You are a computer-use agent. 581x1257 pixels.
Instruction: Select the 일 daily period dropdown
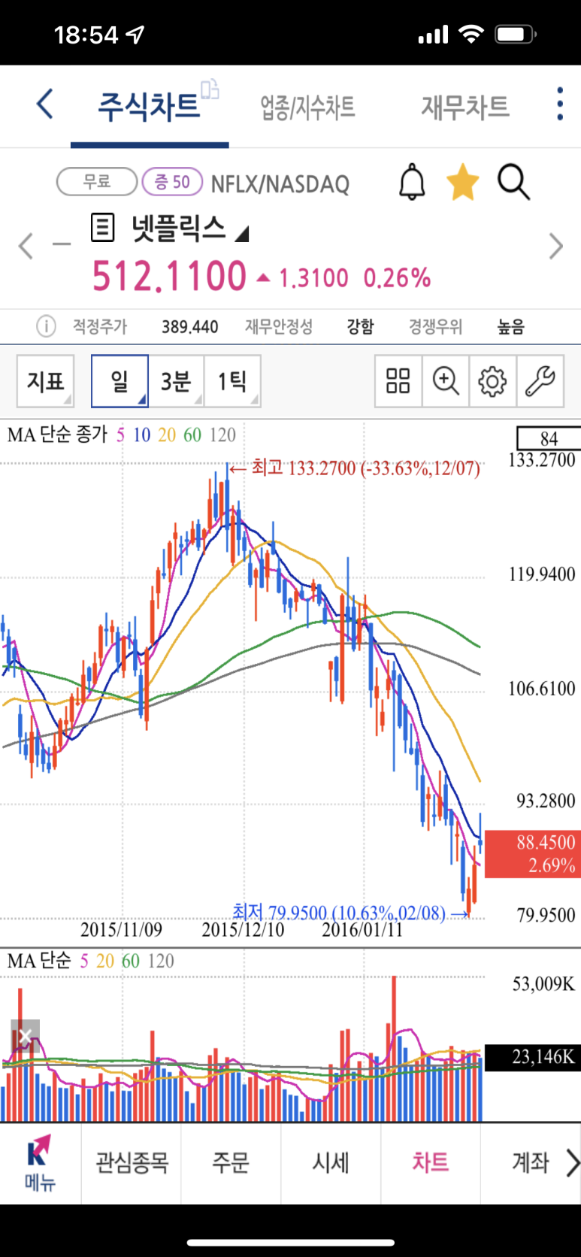(120, 381)
